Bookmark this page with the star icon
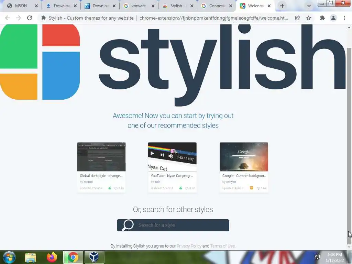352x264 pixels. 309,18
